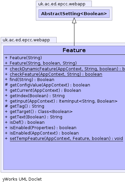125x185 pixels.
Task: Click getText(Boolean) : String method
Action: pos(36,117)
